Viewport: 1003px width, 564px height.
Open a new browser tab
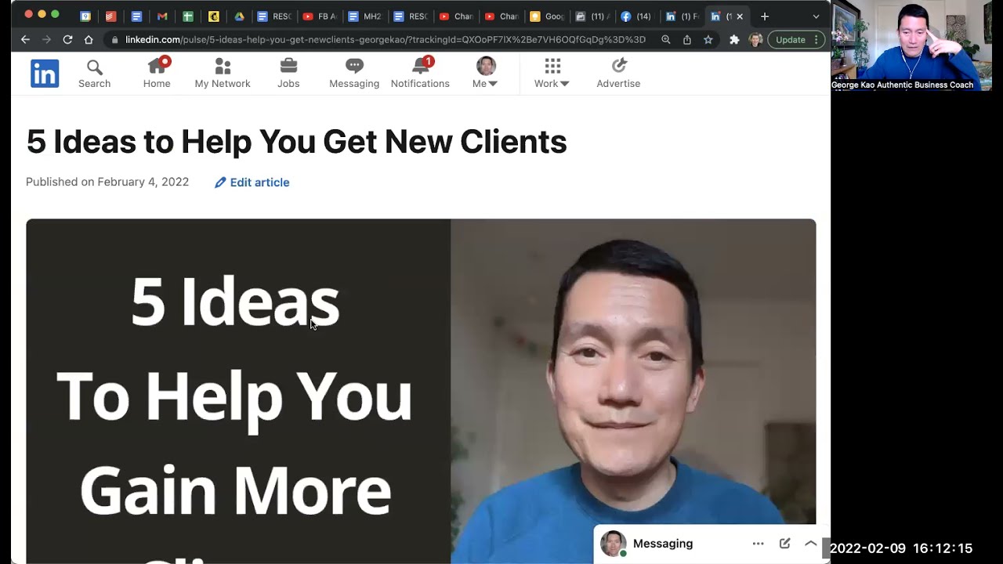765,16
